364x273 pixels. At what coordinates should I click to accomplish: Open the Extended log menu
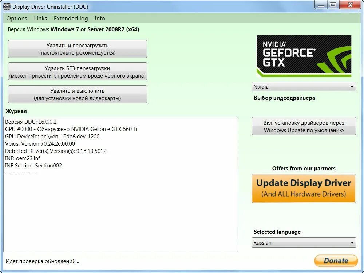[70, 18]
